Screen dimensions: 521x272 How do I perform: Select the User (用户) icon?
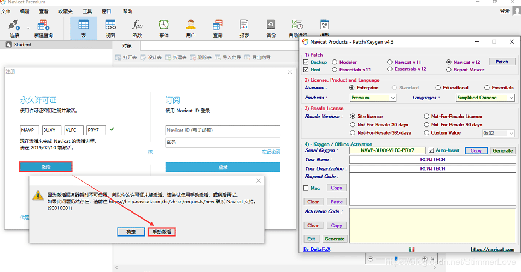pos(191,28)
